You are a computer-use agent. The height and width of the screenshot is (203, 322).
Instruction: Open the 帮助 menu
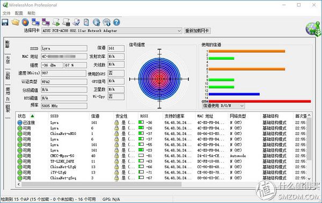click(x=31, y=13)
